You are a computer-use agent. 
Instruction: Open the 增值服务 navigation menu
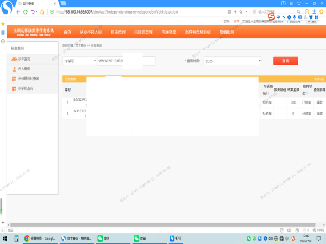227,32
